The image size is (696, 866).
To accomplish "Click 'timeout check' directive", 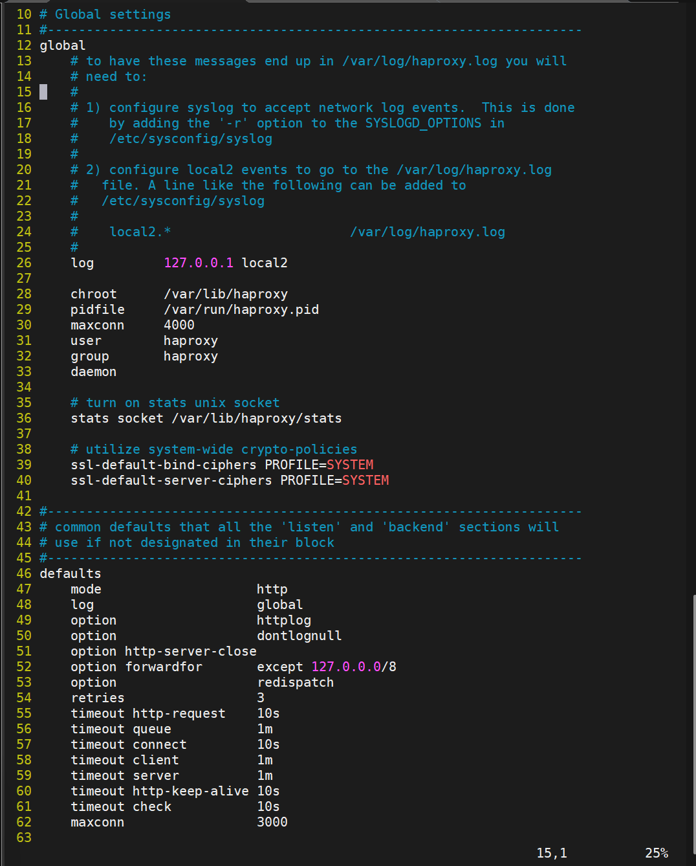I will [121, 806].
